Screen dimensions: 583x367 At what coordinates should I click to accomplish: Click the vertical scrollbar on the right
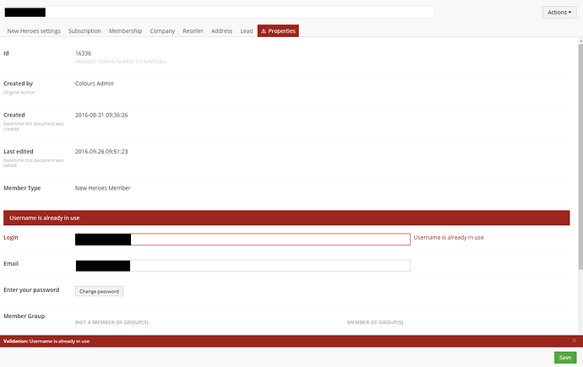[x=579, y=169]
